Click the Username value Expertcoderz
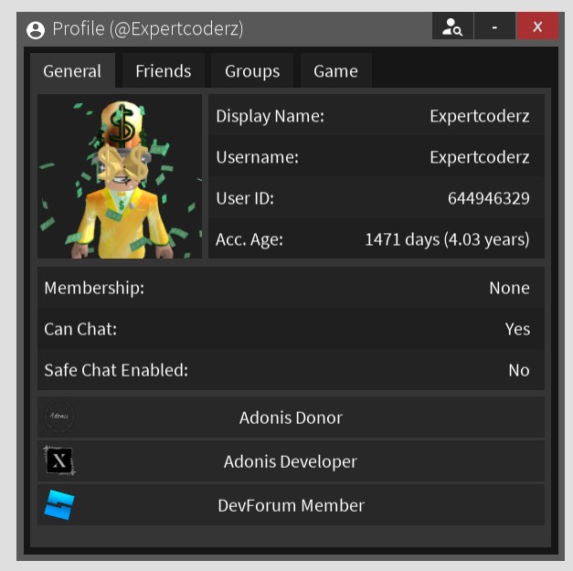The height and width of the screenshot is (571, 573). 480,157
